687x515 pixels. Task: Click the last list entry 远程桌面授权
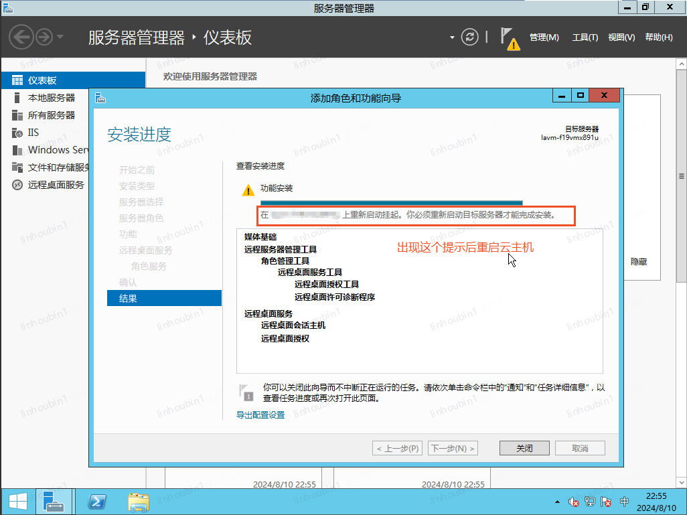[285, 338]
